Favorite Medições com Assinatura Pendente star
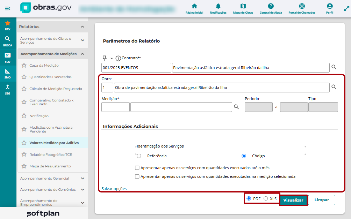 (x=24, y=129)
